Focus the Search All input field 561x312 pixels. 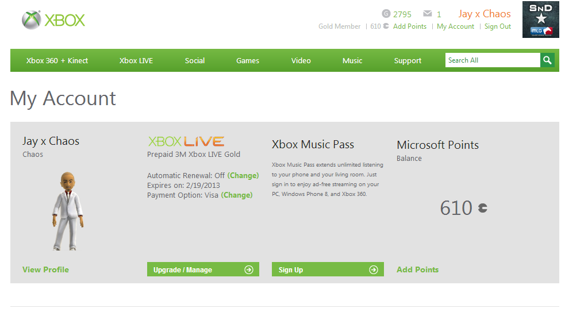(x=493, y=60)
